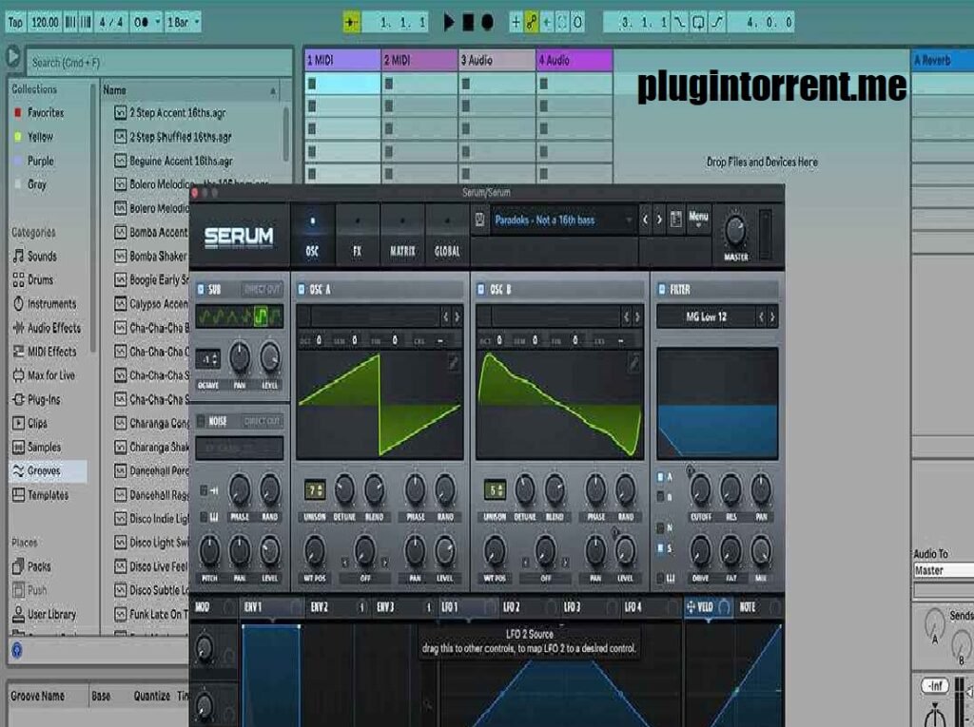The width and height of the screenshot is (974, 727).
Task: Open the Audio To Master dropdown
Action: (944, 570)
